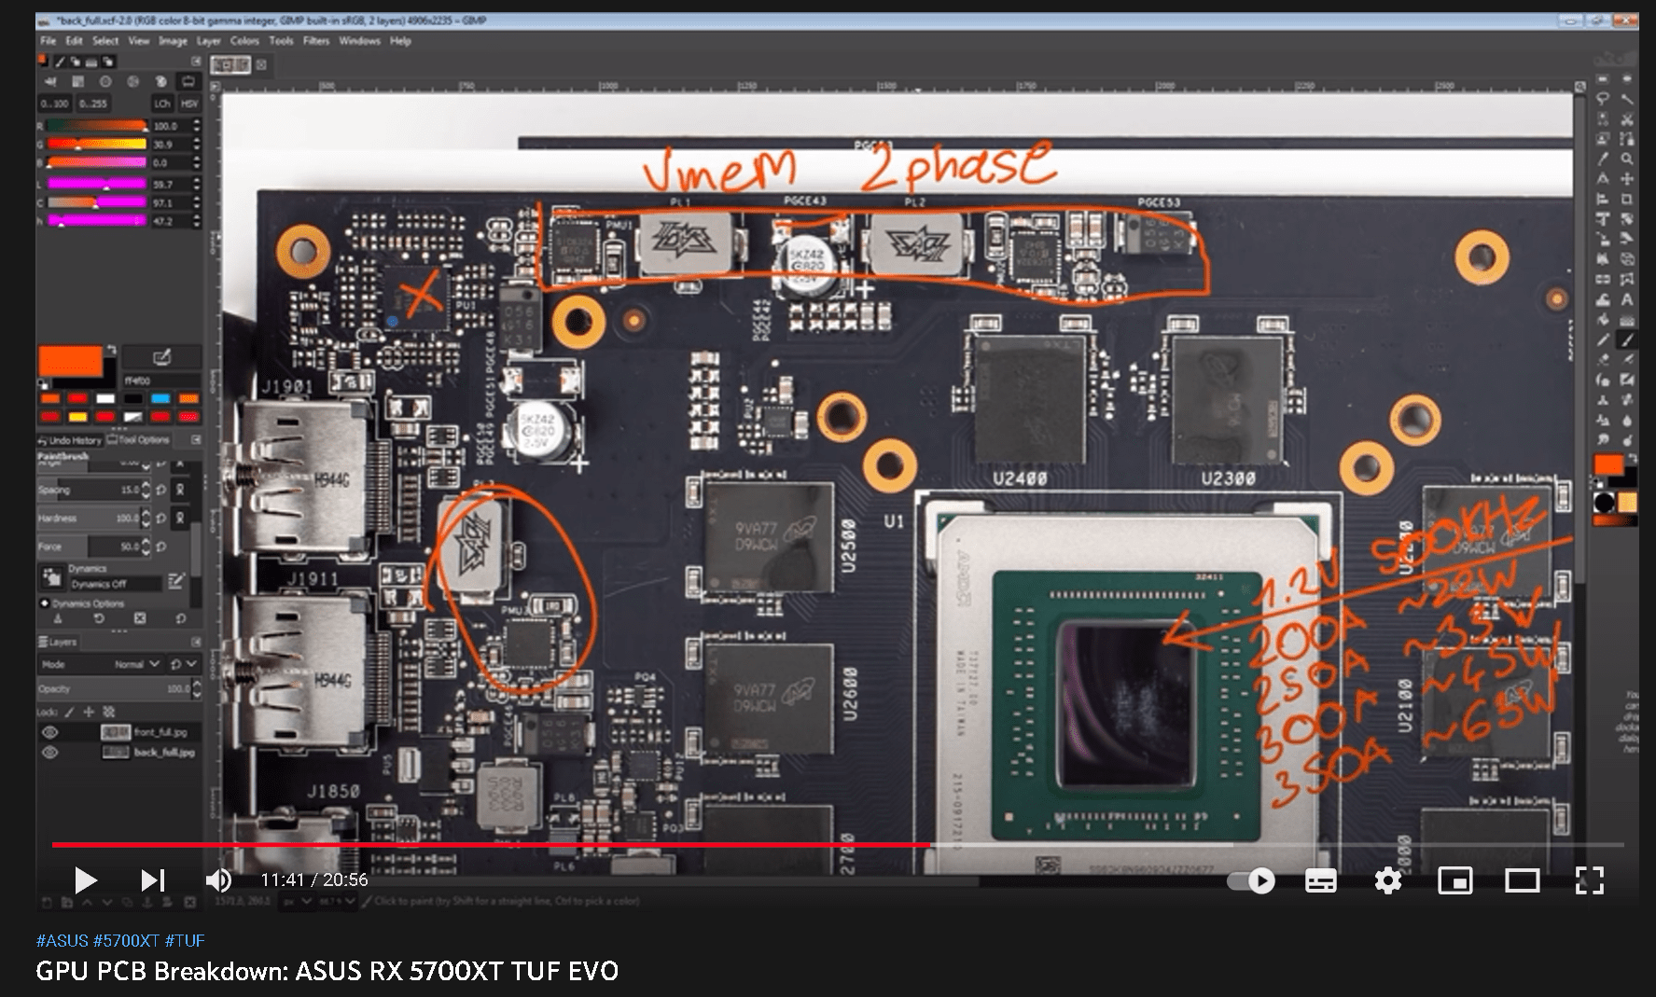Select the Zoom magnifier tool
The image size is (1656, 997).
[1626, 159]
